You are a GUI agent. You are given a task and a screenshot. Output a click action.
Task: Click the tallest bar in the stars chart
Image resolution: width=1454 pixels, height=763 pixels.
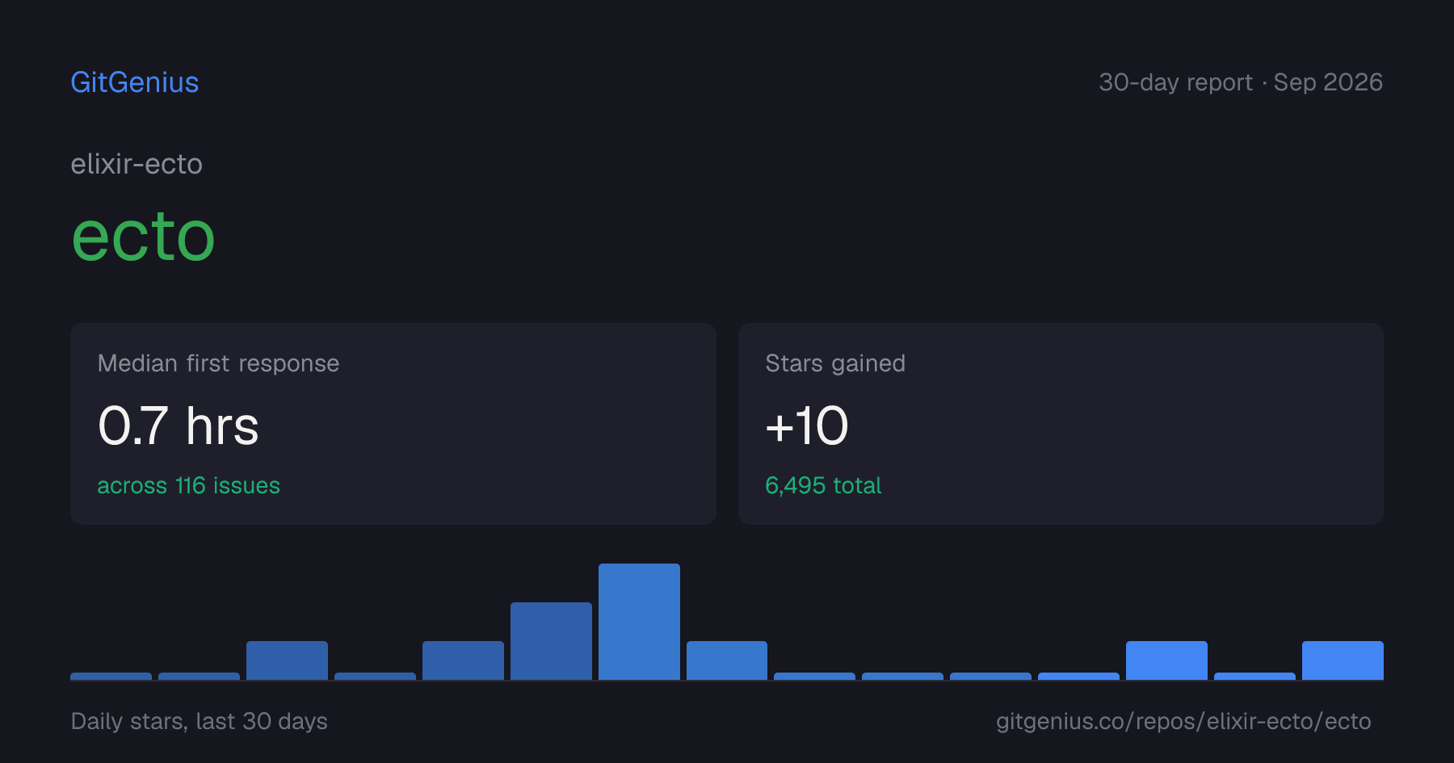(639, 622)
